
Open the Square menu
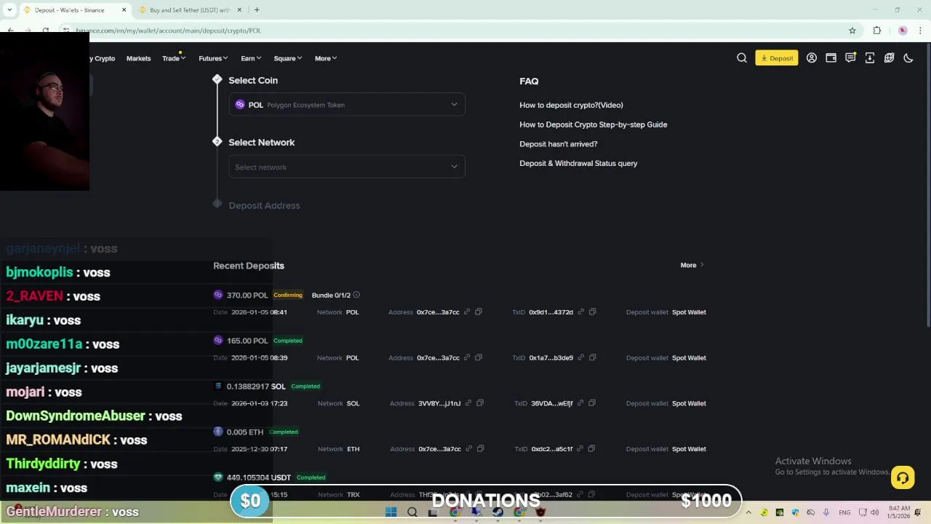(288, 58)
